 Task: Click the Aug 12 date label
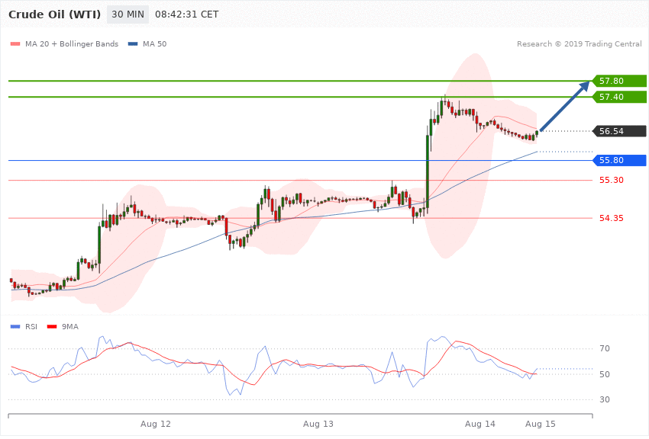click(156, 424)
